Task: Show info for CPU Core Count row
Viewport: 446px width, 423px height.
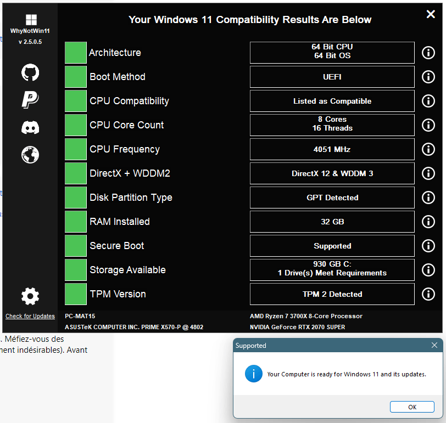Action: tap(428, 125)
